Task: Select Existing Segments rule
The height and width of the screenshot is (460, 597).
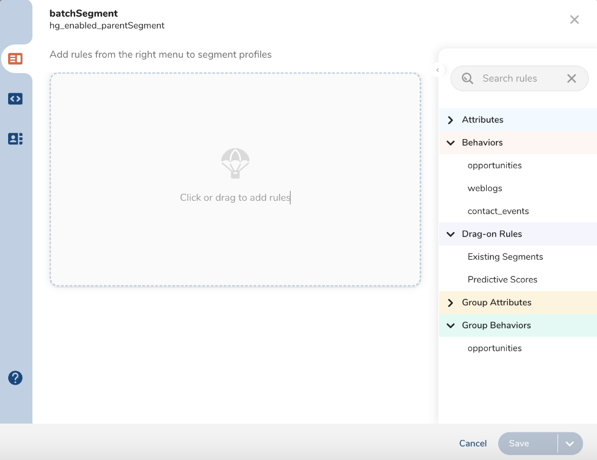Action: coord(505,257)
